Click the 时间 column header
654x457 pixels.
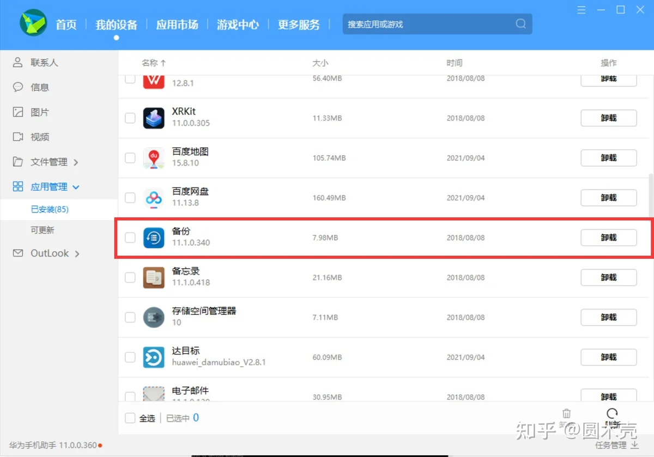455,63
